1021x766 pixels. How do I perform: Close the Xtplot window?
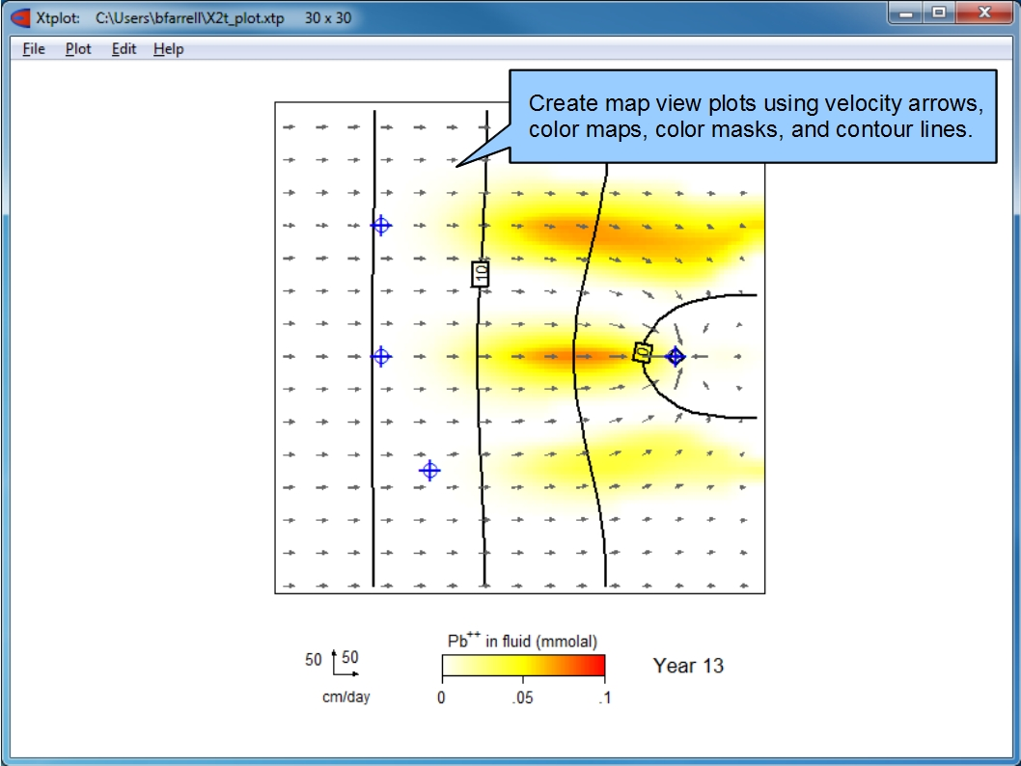tap(984, 13)
